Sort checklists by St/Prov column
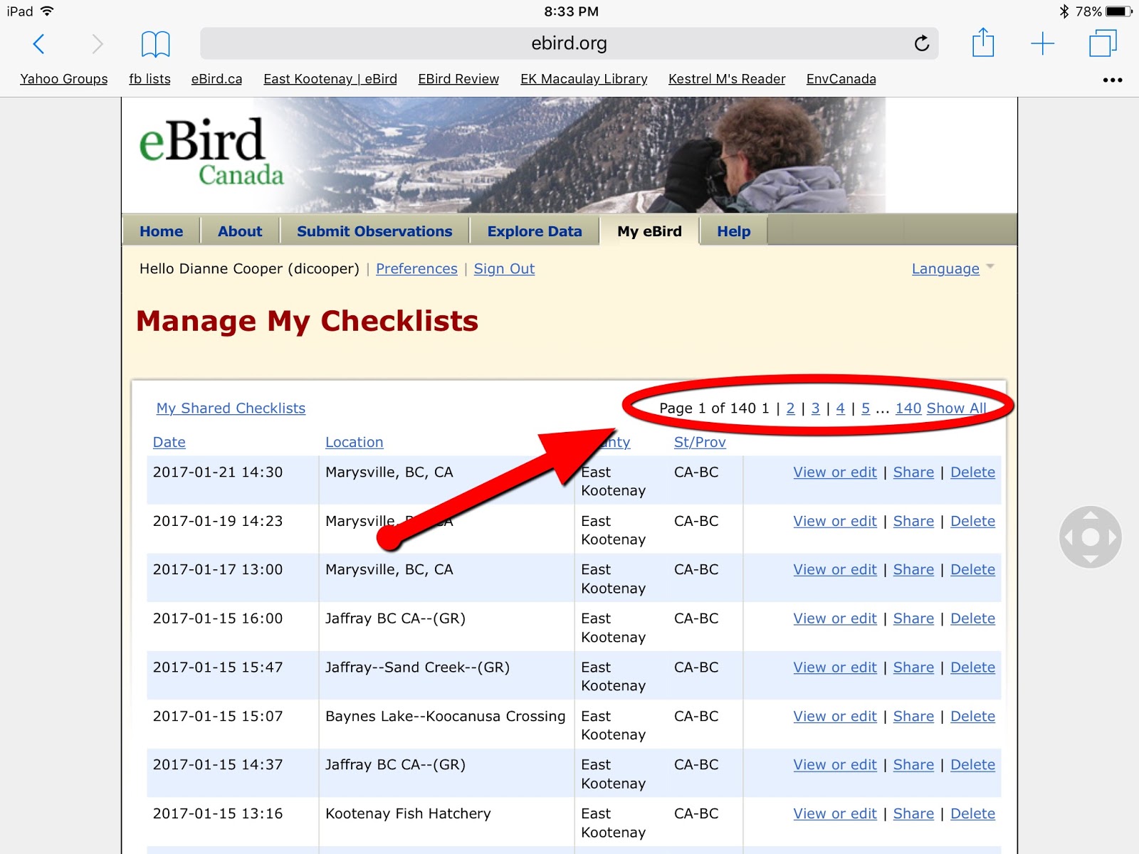The height and width of the screenshot is (854, 1139). point(700,443)
